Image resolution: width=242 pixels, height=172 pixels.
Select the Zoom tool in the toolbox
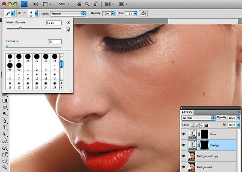pos(5,167)
